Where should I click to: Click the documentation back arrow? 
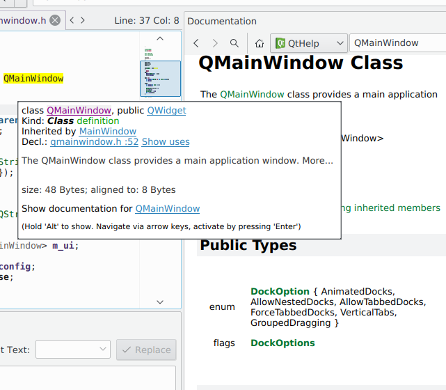(196, 43)
